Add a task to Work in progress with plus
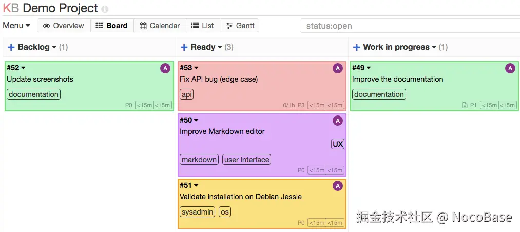Screen dimensions: 520x232 tap(356, 47)
